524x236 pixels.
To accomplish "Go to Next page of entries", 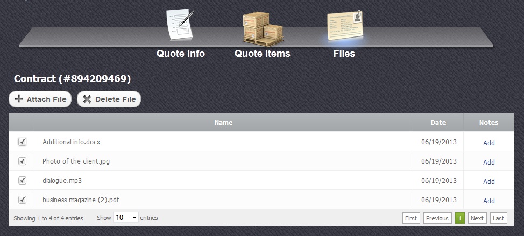I will 477,218.
